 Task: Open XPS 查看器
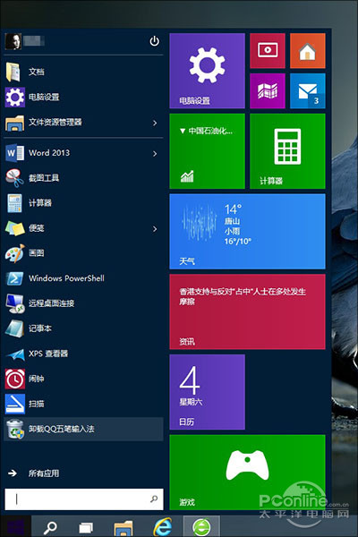coord(83,354)
